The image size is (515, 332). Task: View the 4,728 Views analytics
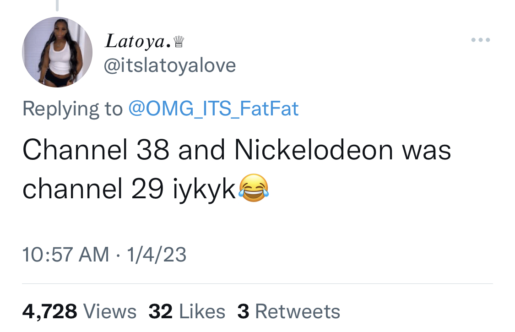[79, 311]
